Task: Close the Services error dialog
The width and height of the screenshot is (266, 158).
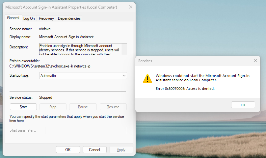Action: (x=255, y=61)
